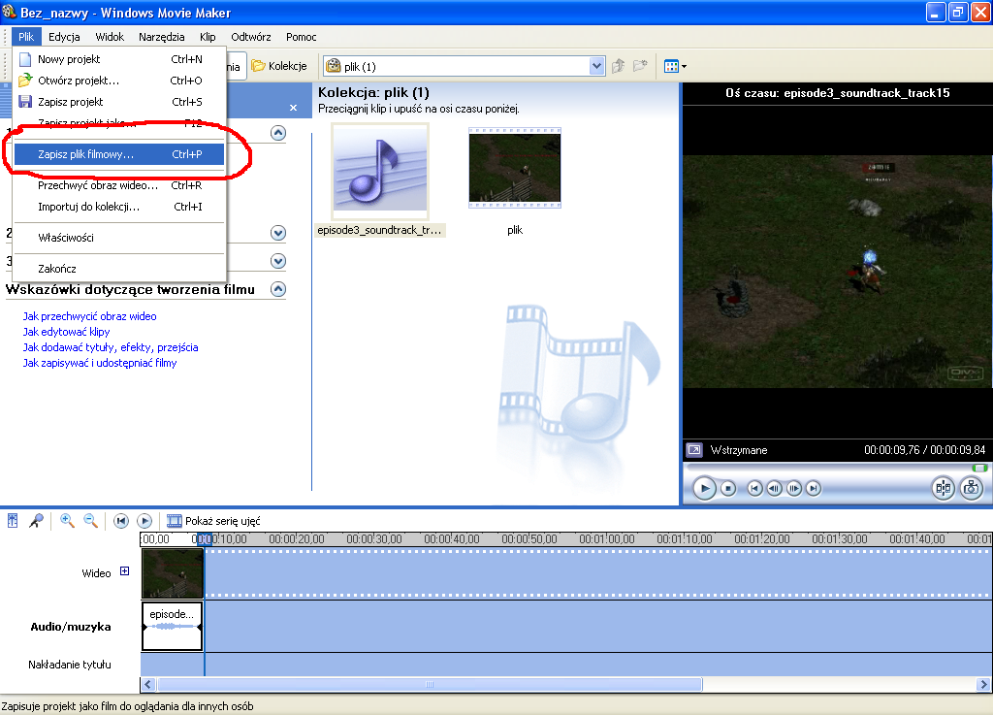Zoom in on the timeline
The image size is (993, 715).
pos(67,521)
